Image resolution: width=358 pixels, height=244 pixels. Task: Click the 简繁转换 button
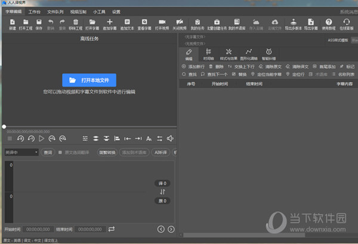pos(107,152)
